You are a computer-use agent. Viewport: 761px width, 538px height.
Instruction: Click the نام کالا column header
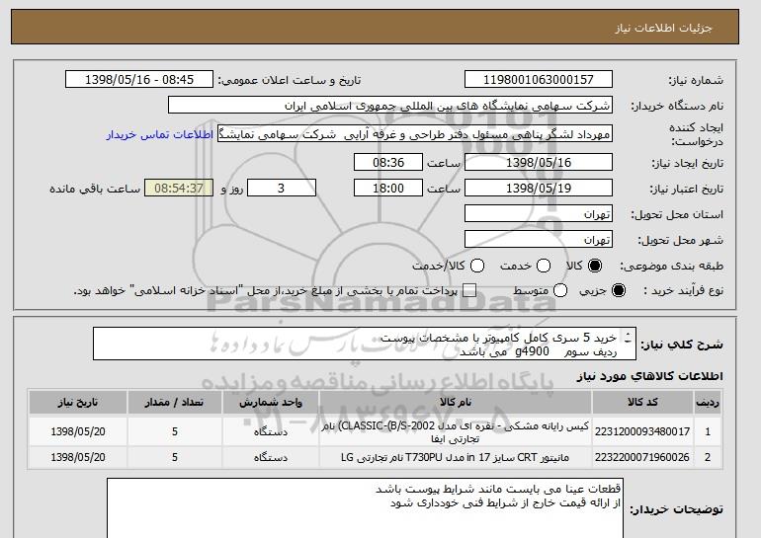[456, 403]
